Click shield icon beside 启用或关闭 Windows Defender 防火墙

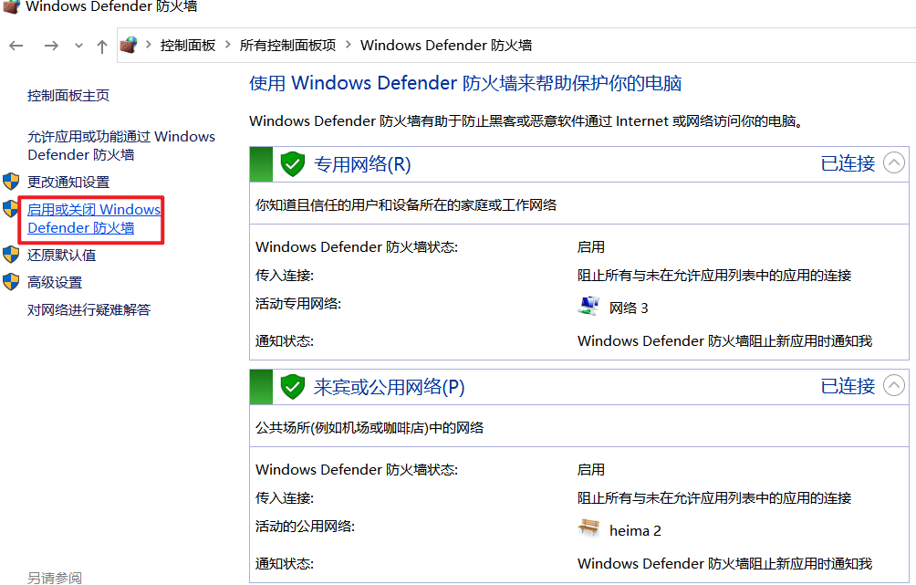click(x=11, y=209)
